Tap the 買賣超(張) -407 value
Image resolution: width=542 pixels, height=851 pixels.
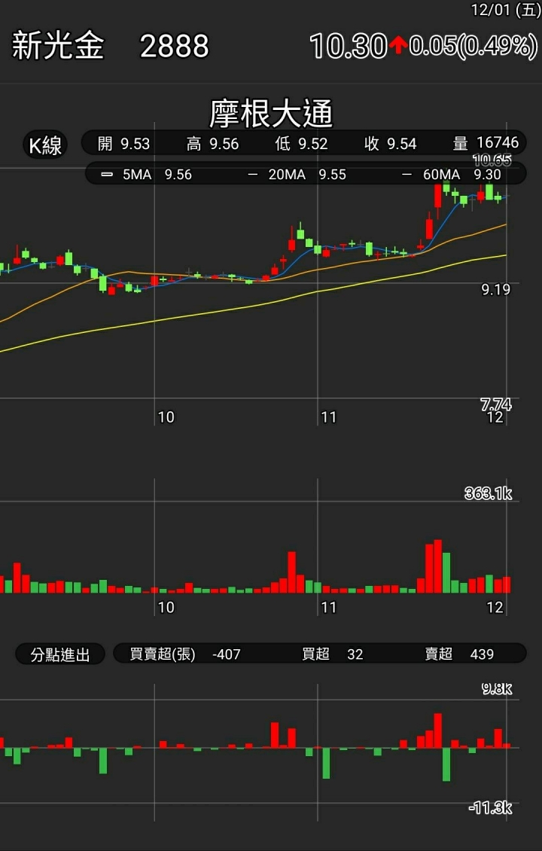pos(185,654)
